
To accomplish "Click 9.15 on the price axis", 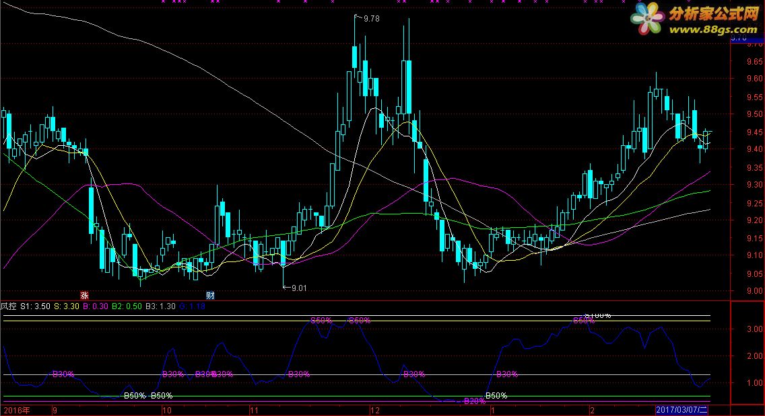I will pyautogui.click(x=755, y=239).
